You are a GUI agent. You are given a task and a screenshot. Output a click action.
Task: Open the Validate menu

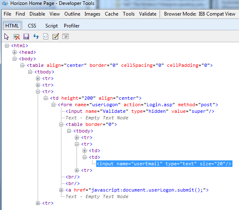click(148, 14)
